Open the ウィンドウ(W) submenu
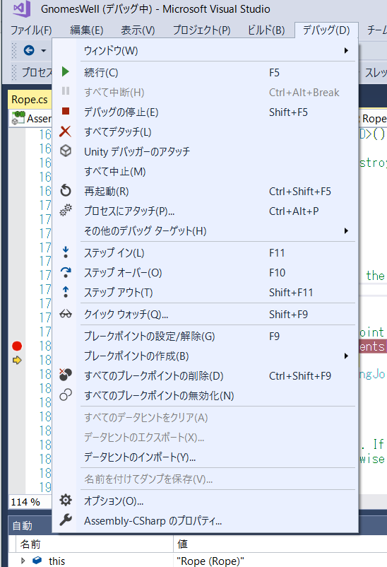 (206, 51)
